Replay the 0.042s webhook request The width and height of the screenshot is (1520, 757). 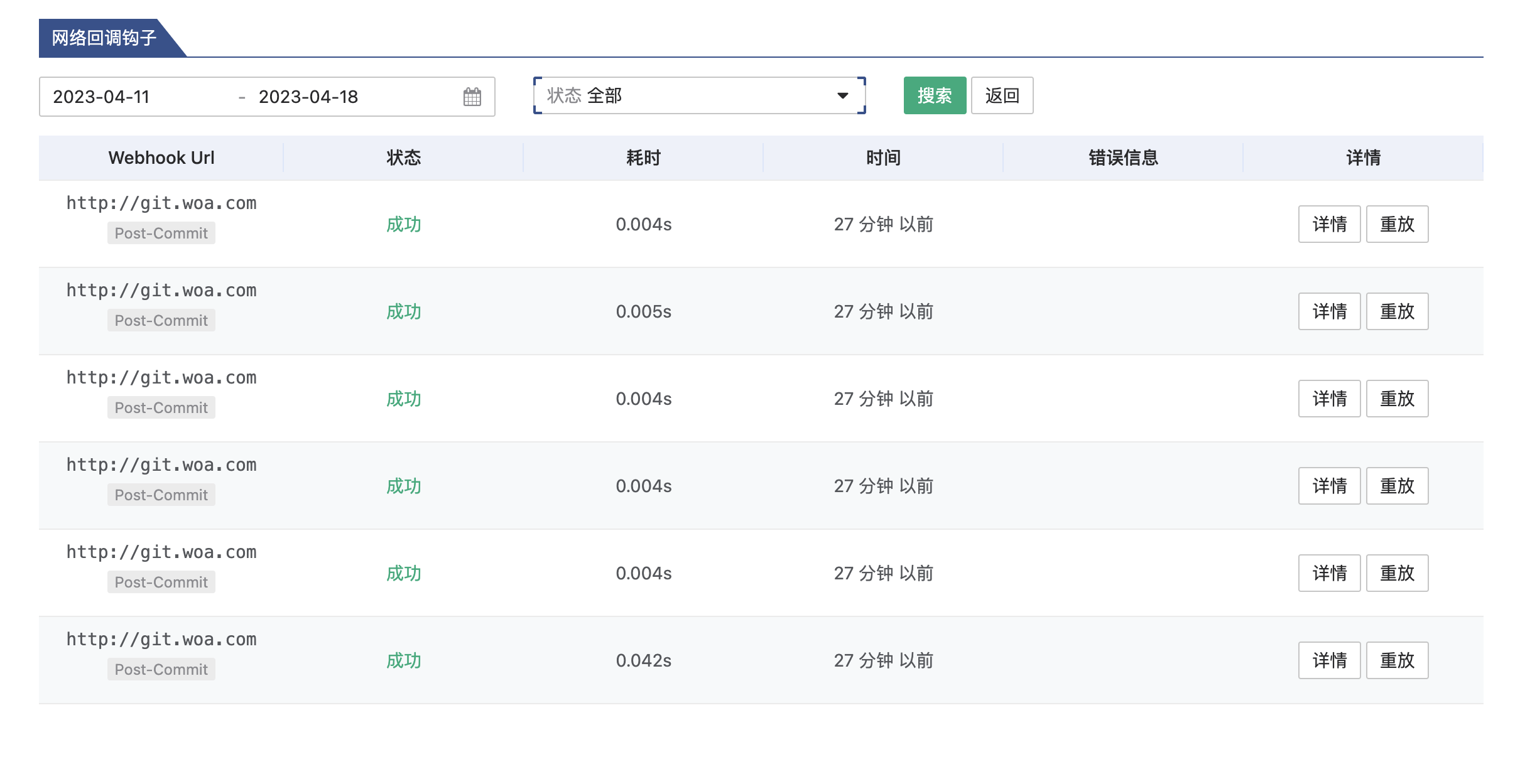1396,660
